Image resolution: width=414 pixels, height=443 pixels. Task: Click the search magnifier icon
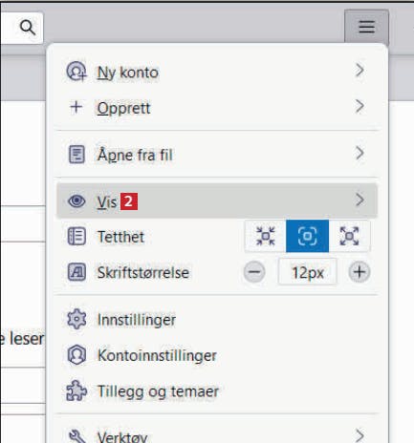28,28
